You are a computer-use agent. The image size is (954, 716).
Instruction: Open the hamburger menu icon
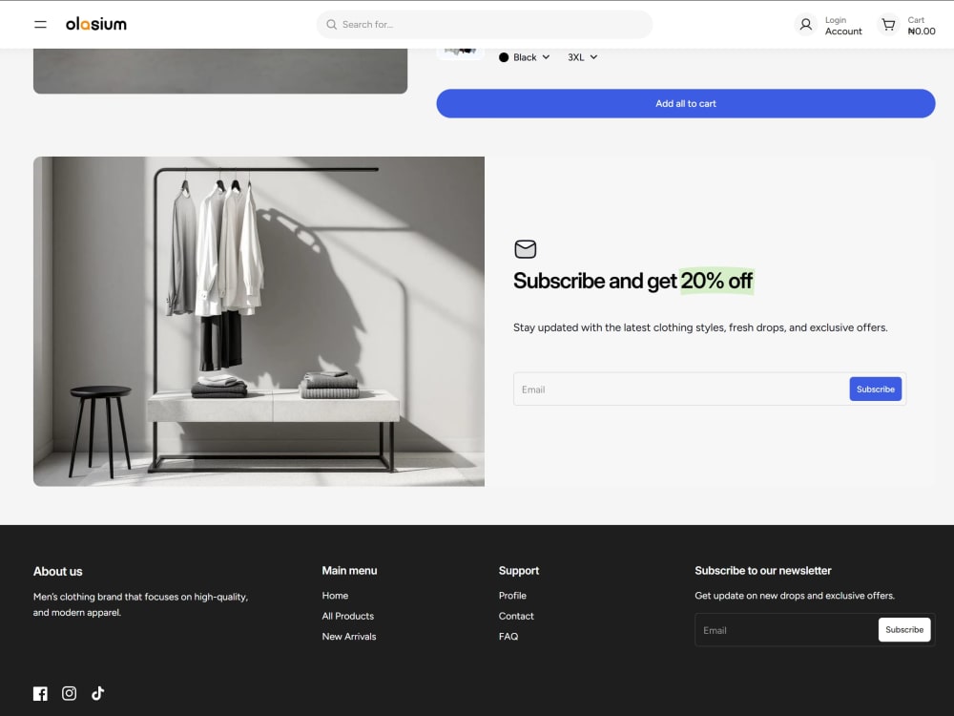pyautogui.click(x=40, y=25)
